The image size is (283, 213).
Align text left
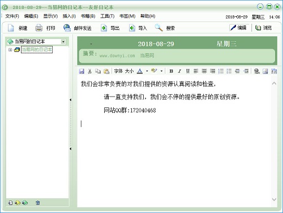196,71
